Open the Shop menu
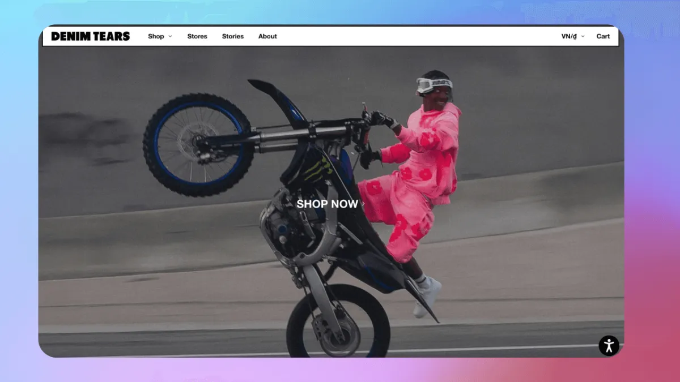This screenshot has height=382, width=680. 156,36
